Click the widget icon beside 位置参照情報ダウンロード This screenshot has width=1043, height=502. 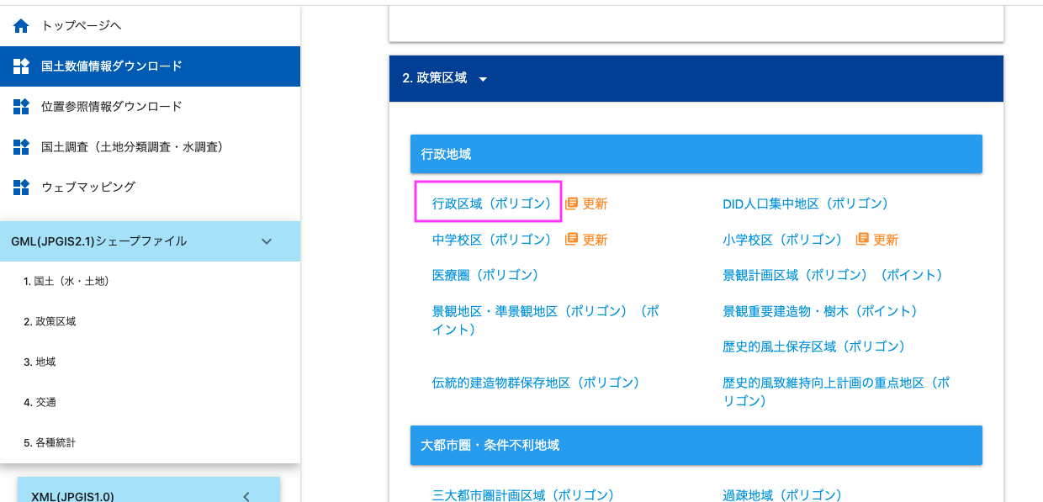(21, 107)
